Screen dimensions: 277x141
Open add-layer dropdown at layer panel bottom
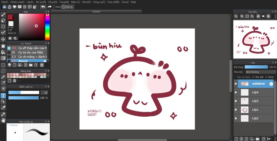pyautogui.click(x=252, y=139)
